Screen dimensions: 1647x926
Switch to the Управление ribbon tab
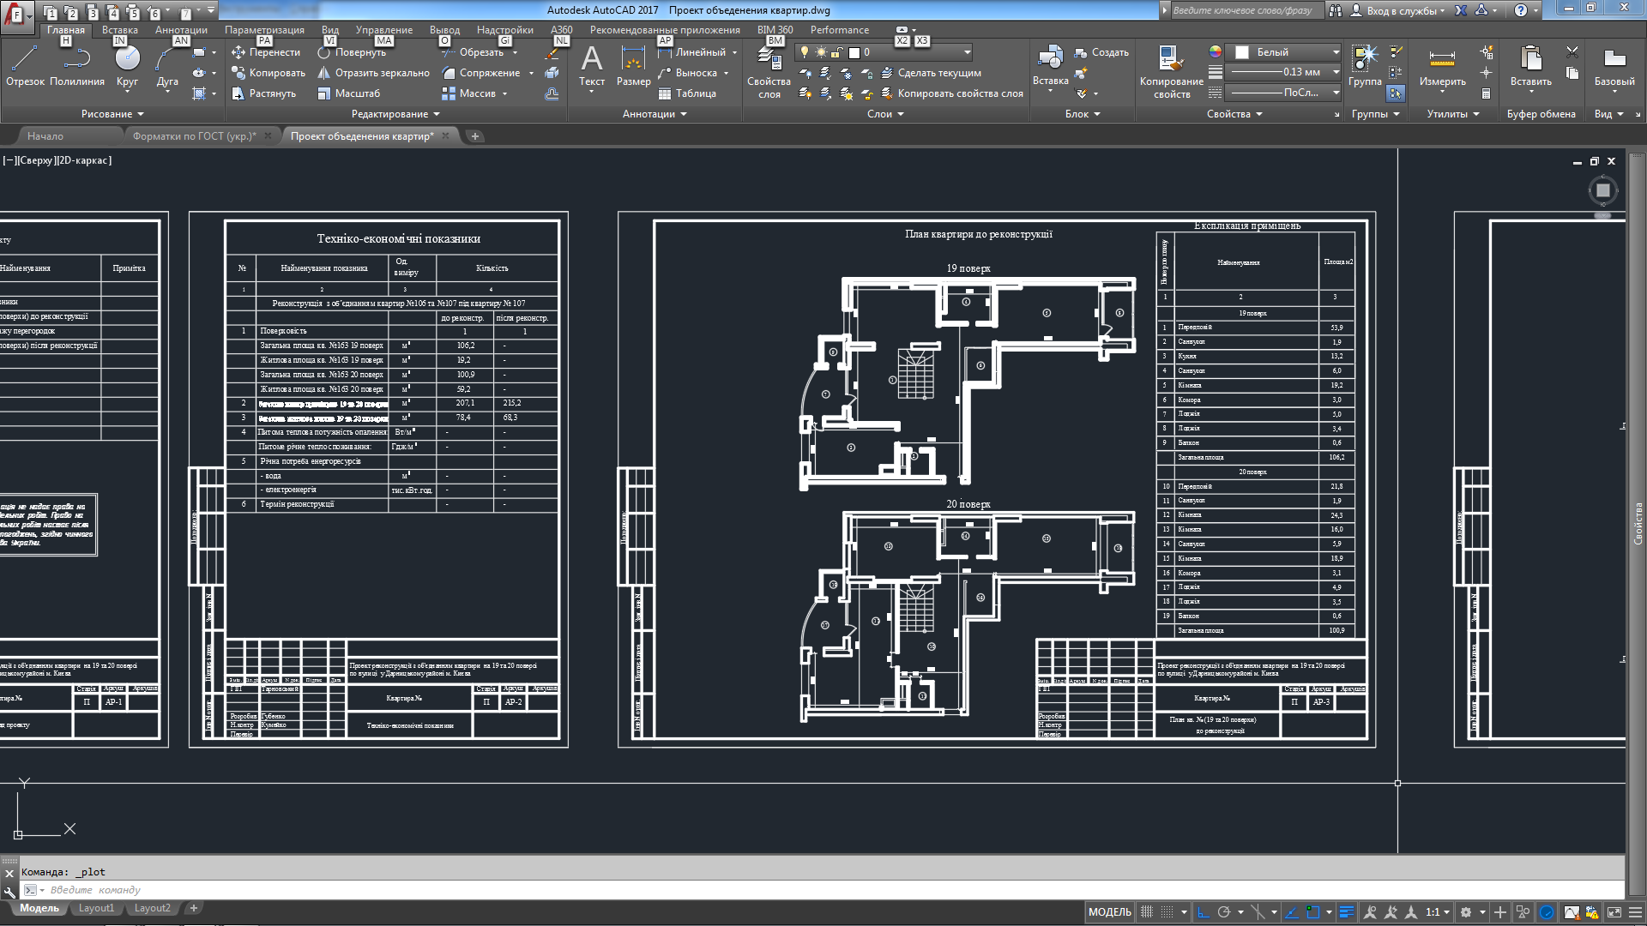pyautogui.click(x=384, y=30)
